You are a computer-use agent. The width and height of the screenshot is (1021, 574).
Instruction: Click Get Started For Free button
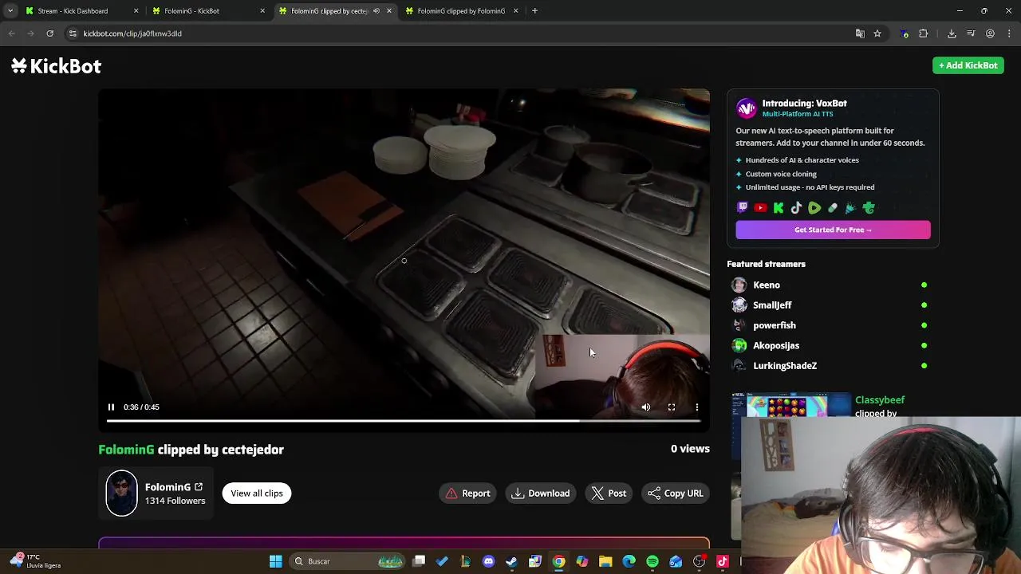(x=833, y=230)
